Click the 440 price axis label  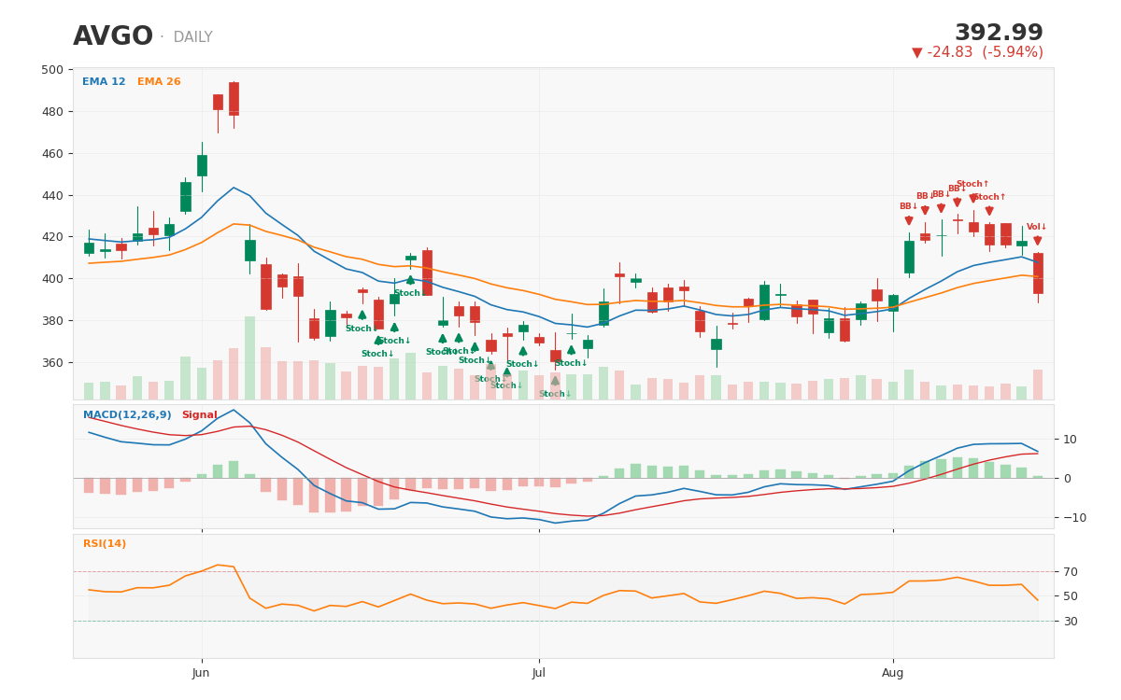53,196
